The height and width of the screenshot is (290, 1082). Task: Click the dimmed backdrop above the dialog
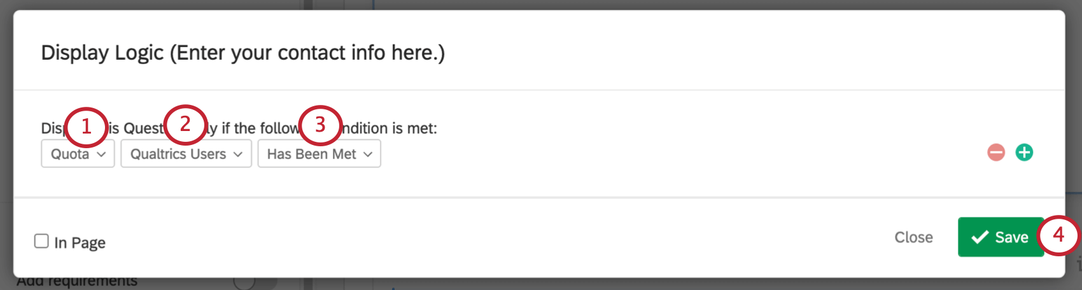point(541,4)
